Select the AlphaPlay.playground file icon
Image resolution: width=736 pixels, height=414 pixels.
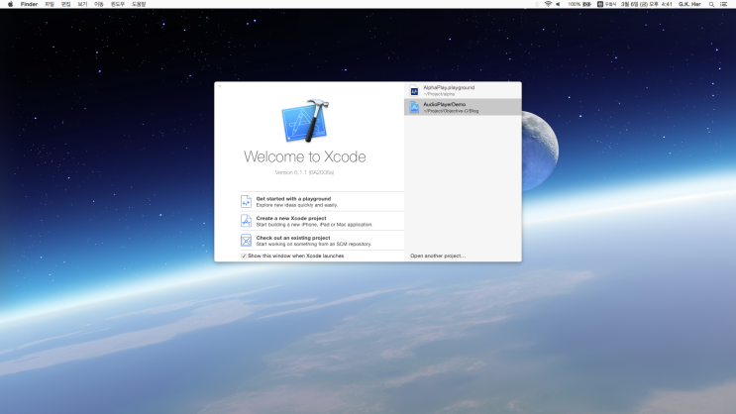pos(414,90)
